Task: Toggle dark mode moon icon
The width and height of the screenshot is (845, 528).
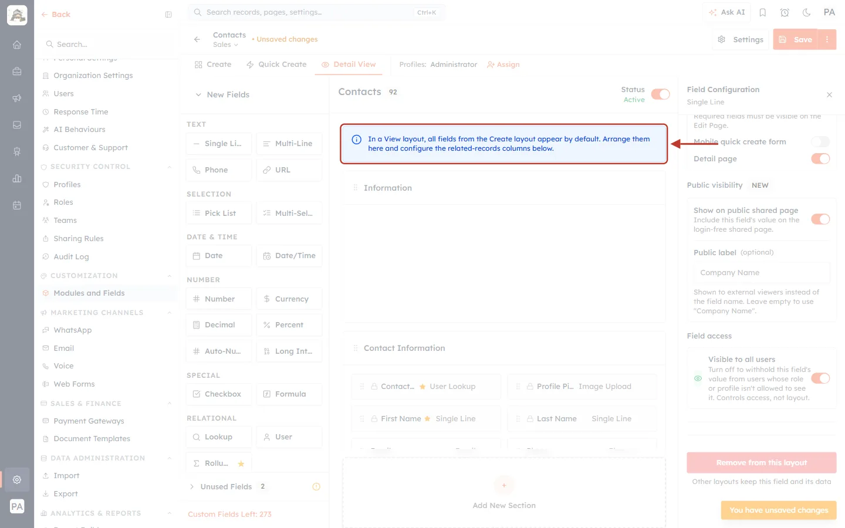Action: click(x=806, y=12)
